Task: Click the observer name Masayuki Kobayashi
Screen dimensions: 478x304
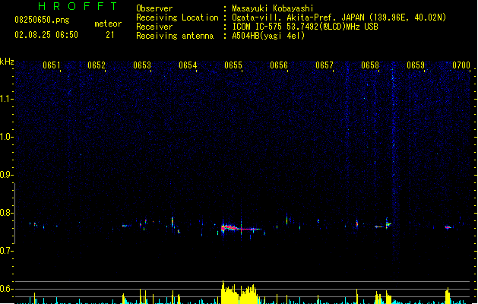Action: pos(273,8)
